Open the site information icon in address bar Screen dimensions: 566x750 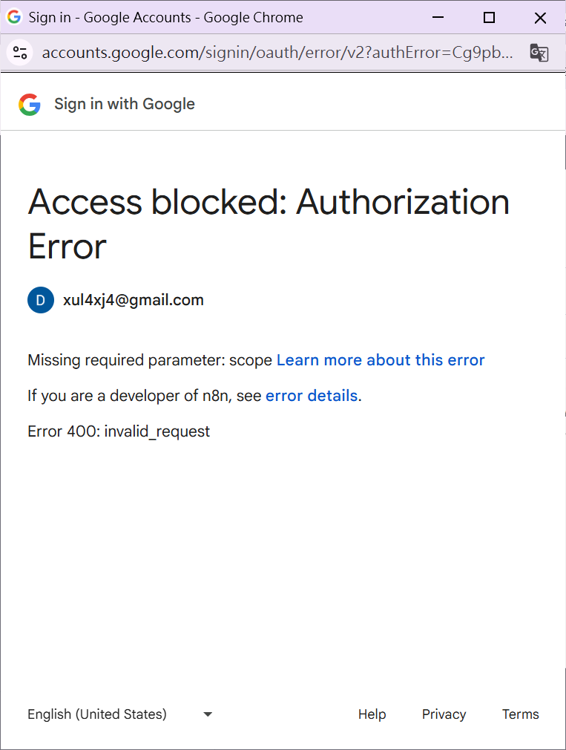click(x=21, y=53)
